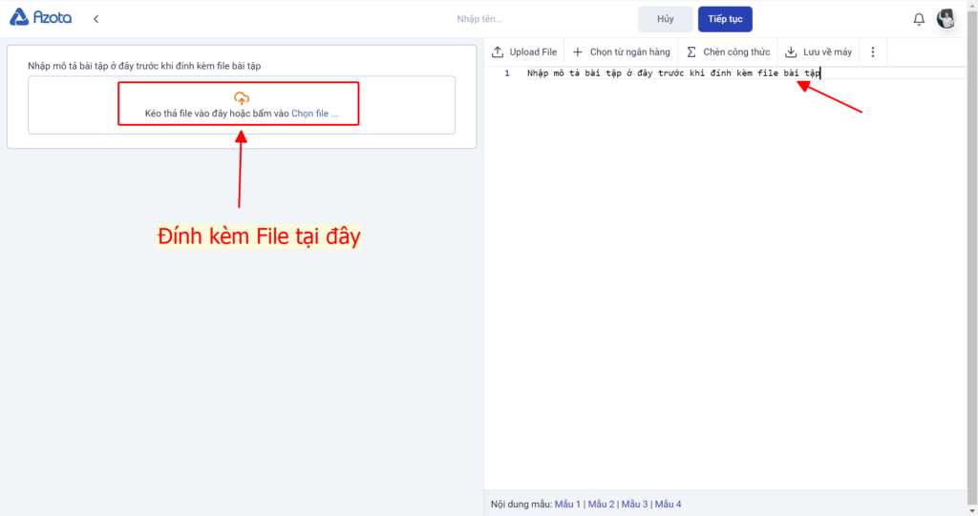This screenshot has height=516, width=978.
Task: Click the orange cloud upload icon
Action: coord(242,98)
